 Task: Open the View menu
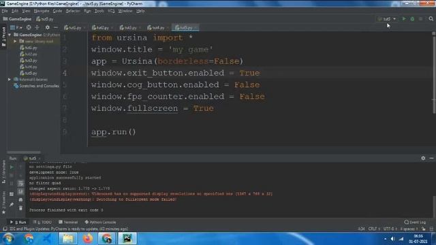(26, 11)
